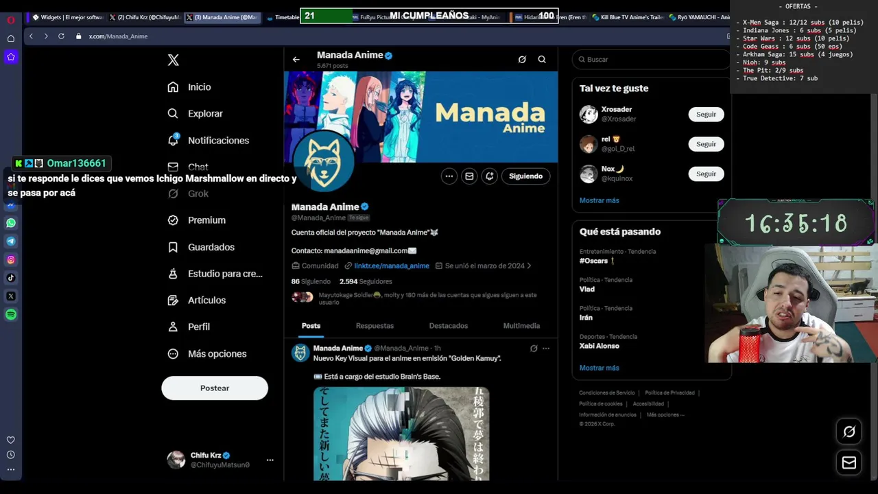Reload the page
The image size is (878, 494).
coord(61,36)
